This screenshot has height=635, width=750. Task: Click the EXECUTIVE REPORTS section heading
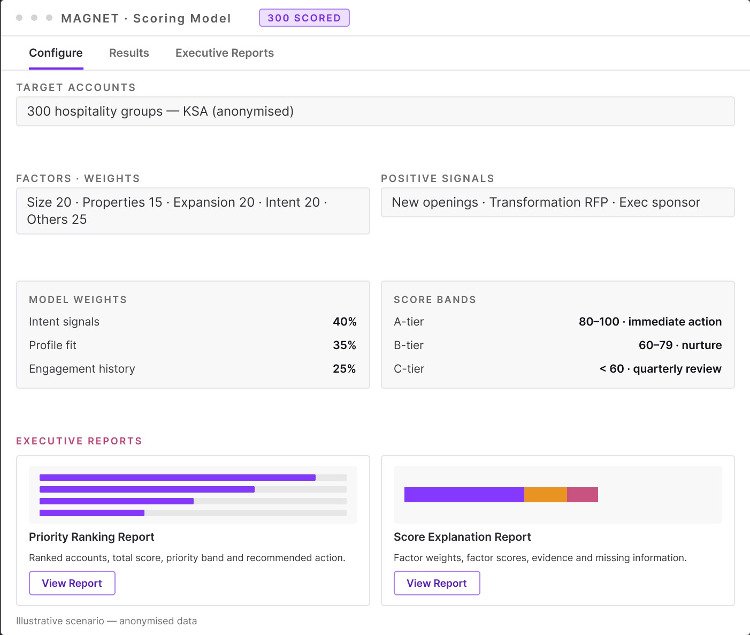pyautogui.click(x=79, y=441)
